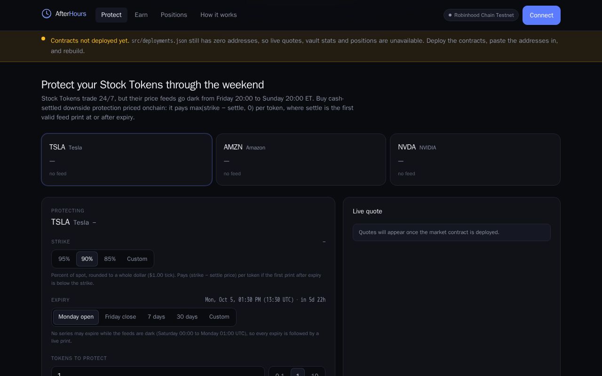Image resolution: width=602 pixels, height=376 pixels.
Task: Click the AfterHours brand name
Action: [x=71, y=14]
